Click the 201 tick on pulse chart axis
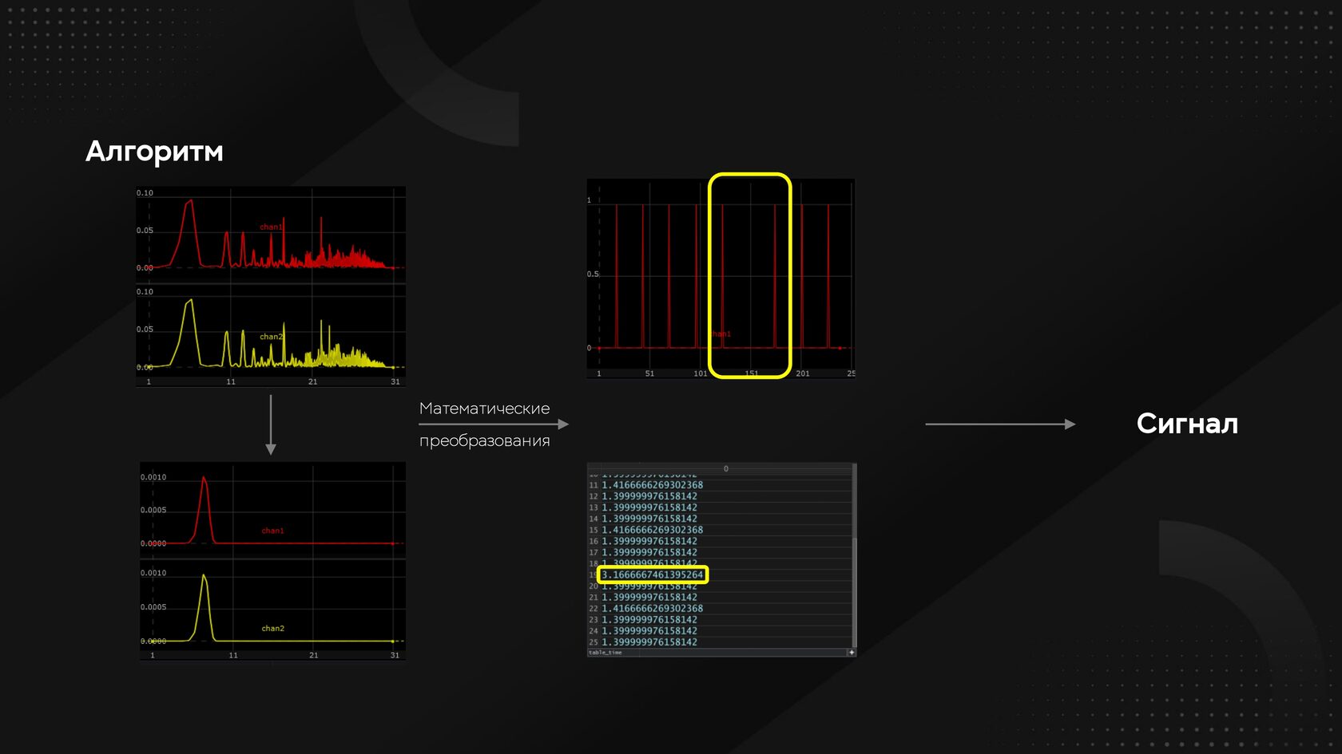The height and width of the screenshot is (754, 1342). [802, 373]
